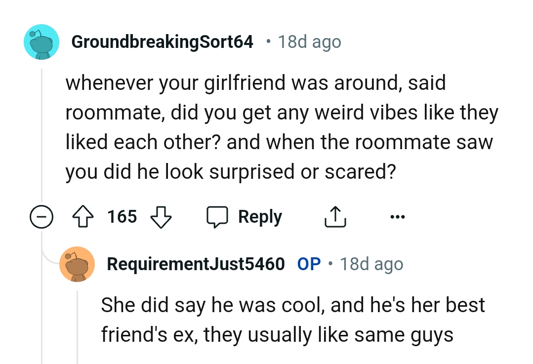Open GroundbreakingSort64's profile via username
Viewport: 533px width, 364px height.
pyautogui.click(x=163, y=41)
